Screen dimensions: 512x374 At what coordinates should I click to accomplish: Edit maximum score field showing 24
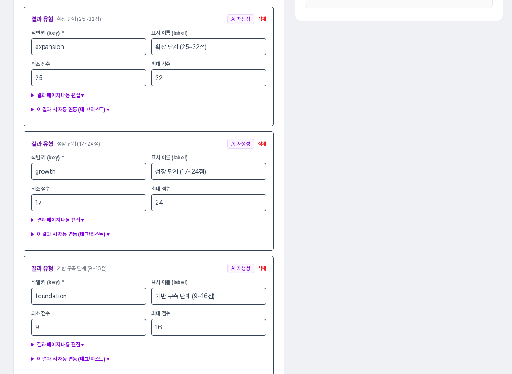(x=209, y=203)
